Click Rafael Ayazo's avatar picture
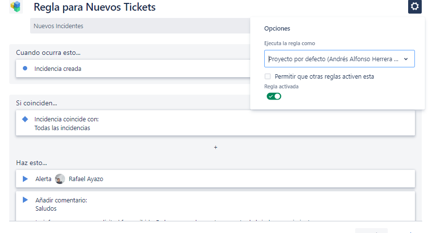430x233 pixels. tap(60, 179)
